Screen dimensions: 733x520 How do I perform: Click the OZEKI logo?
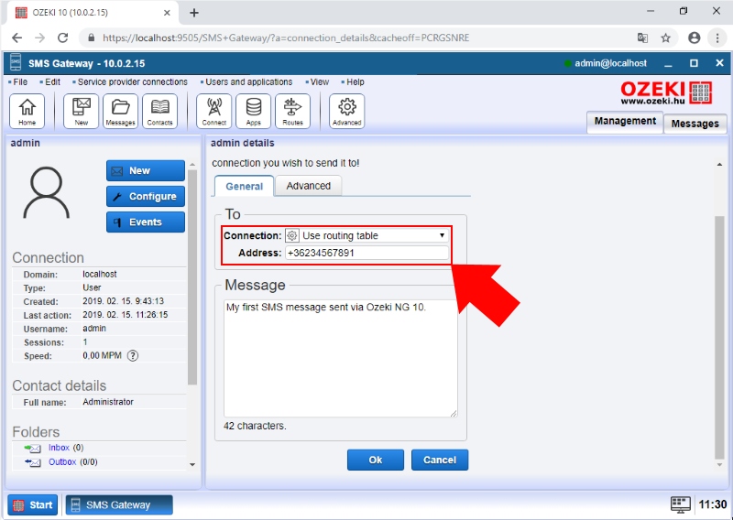(x=667, y=92)
